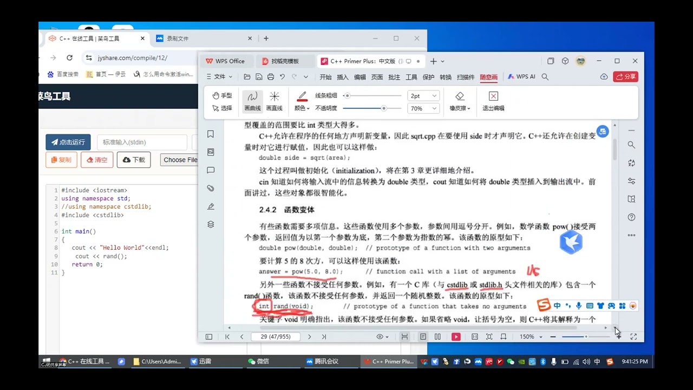Click the 退出编辑 exit editing button
Viewport: 693px width, 390px height.
click(x=493, y=101)
